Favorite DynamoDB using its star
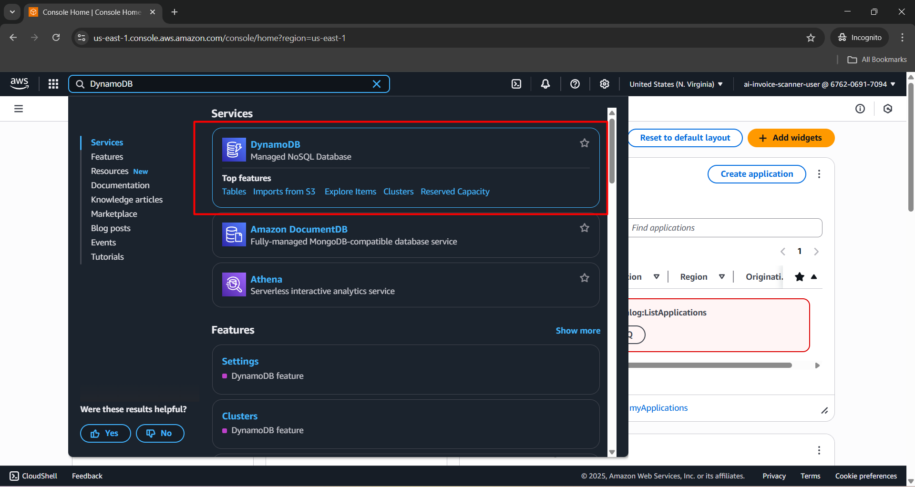 [585, 143]
